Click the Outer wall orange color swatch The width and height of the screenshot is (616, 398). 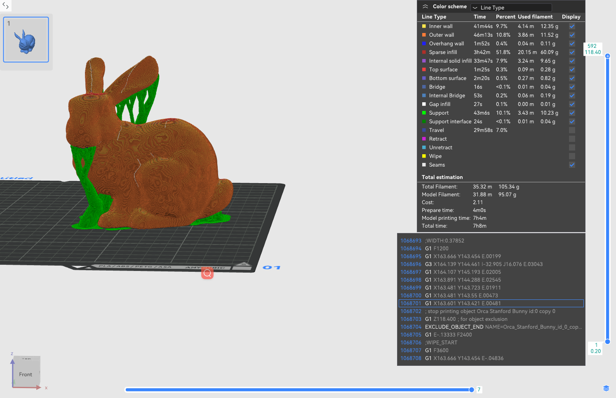(424, 35)
